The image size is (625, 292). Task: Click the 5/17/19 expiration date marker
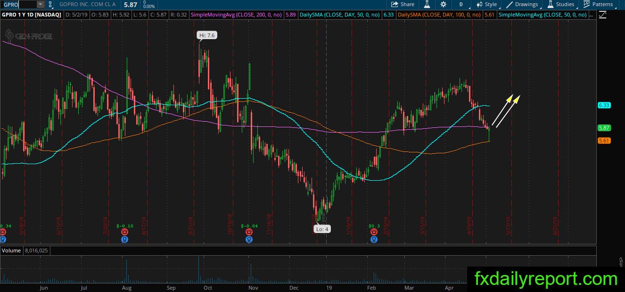click(x=508, y=225)
